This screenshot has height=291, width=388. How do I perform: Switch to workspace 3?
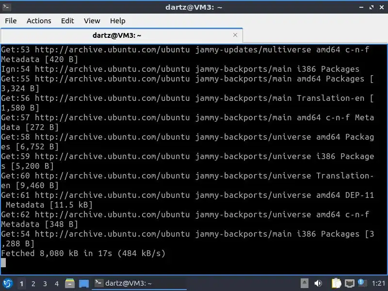45,284
